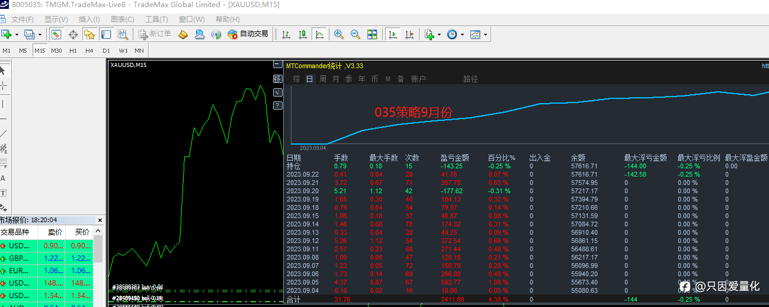Toggle chart auto scroll
The width and height of the screenshot is (769, 307).
[x=392, y=34]
